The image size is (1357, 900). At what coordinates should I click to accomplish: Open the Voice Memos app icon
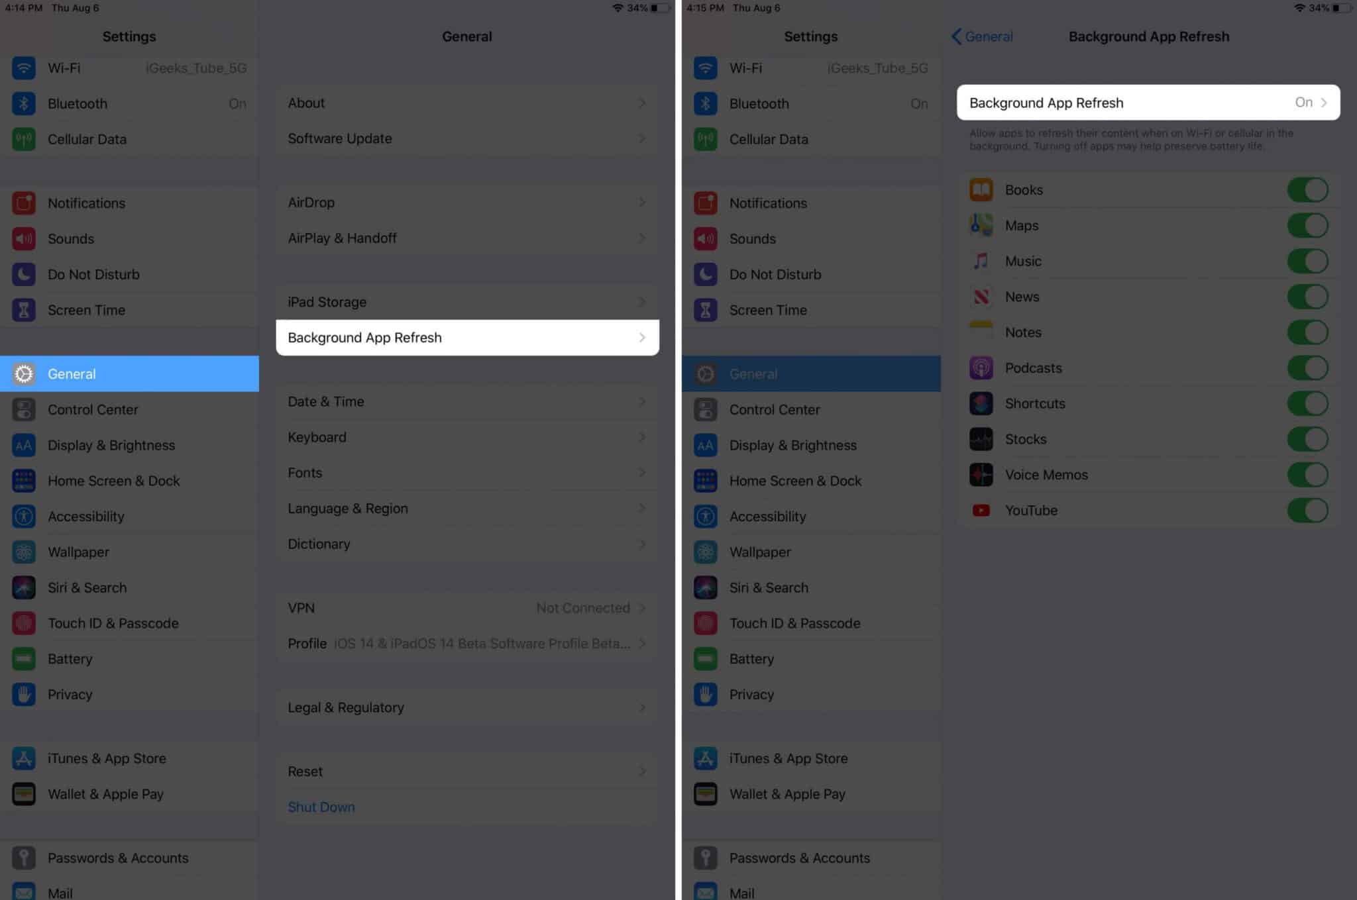981,474
